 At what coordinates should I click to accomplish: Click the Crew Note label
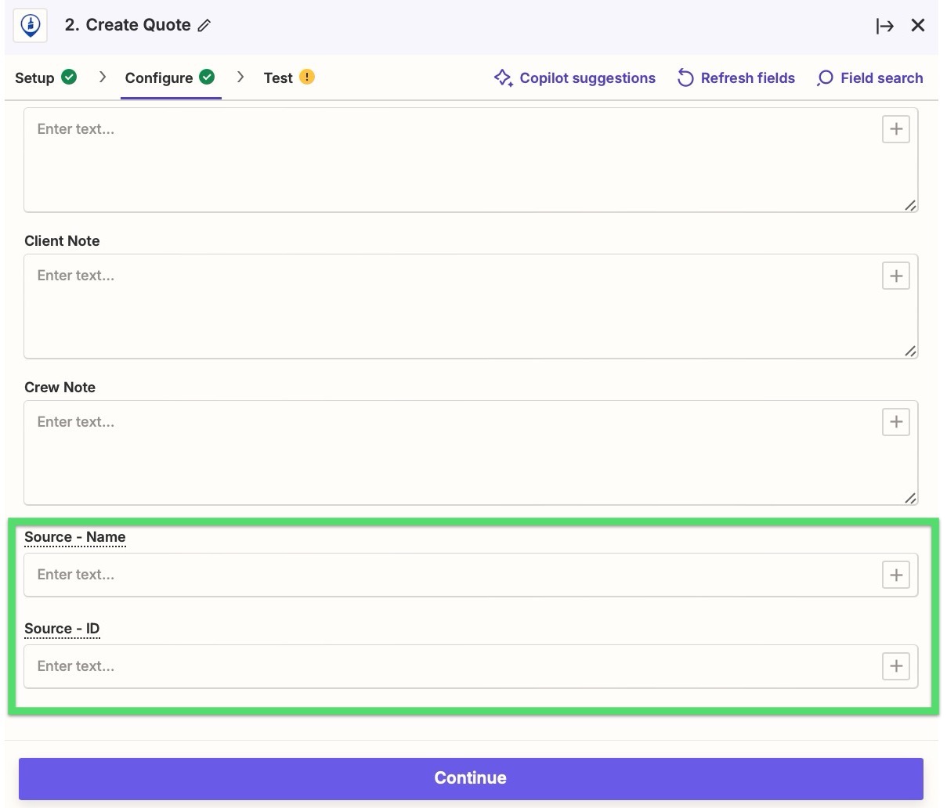pyautogui.click(x=60, y=388)
